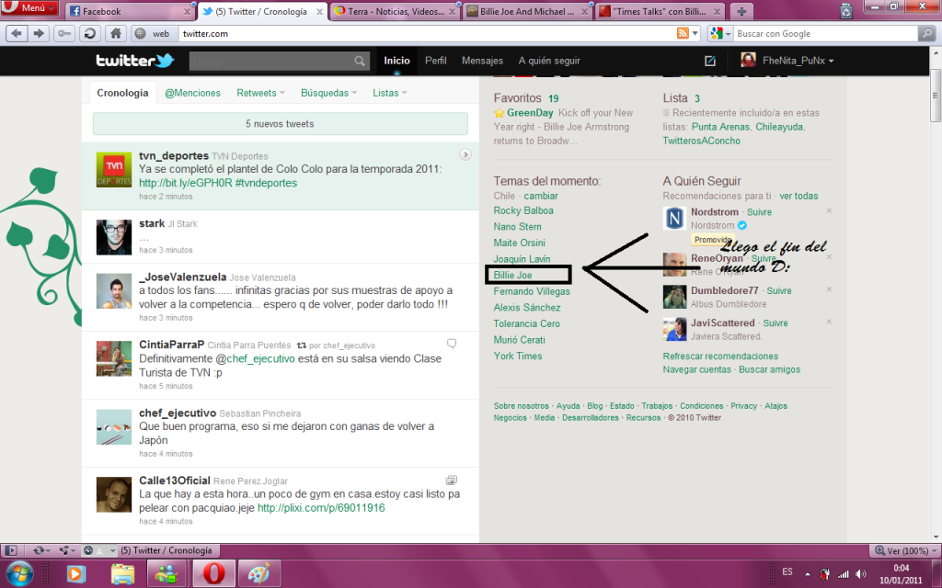Click Suivre next to JaviScattered

(x=775, y=322)
